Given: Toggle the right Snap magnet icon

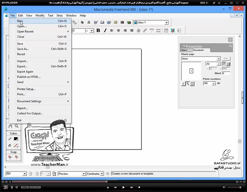Looking at the screenshot, I should click(x=17, y=157).
